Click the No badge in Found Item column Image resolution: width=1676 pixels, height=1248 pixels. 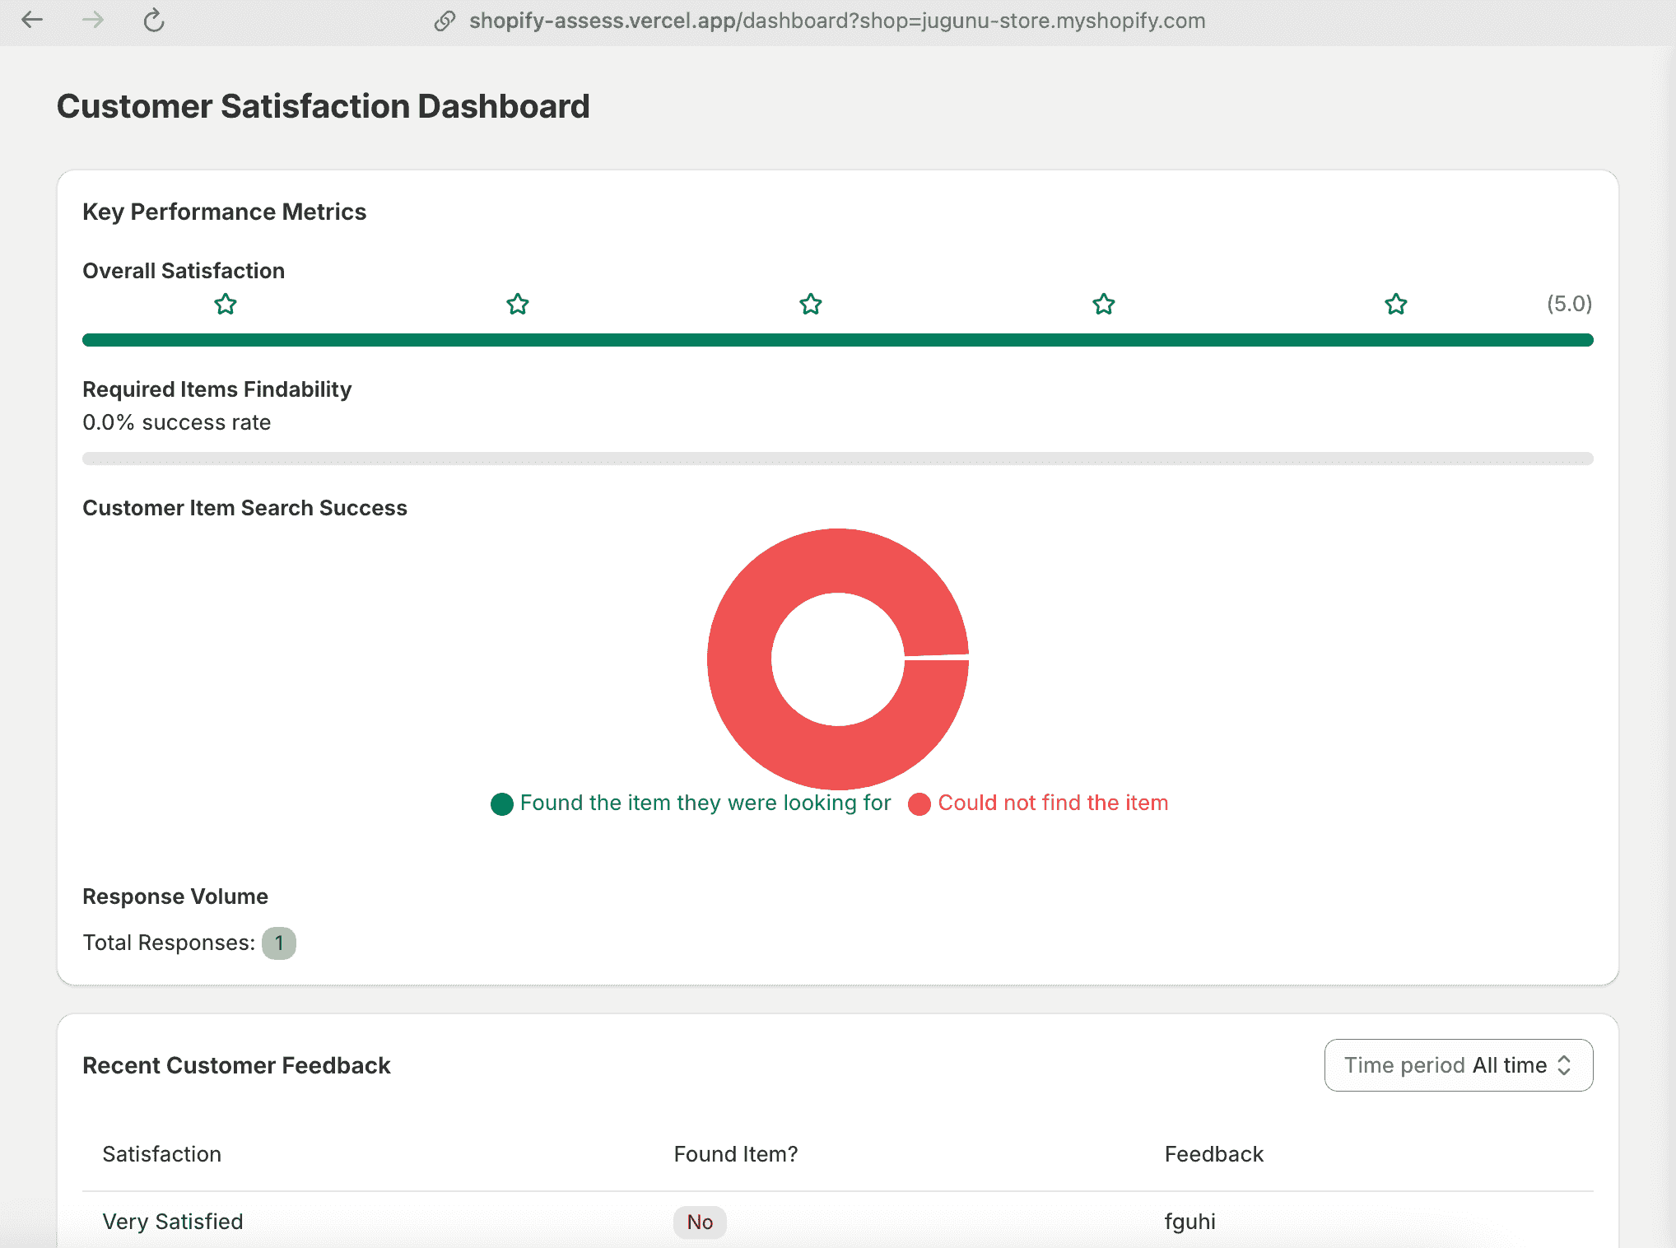(x=700, y=1222)
